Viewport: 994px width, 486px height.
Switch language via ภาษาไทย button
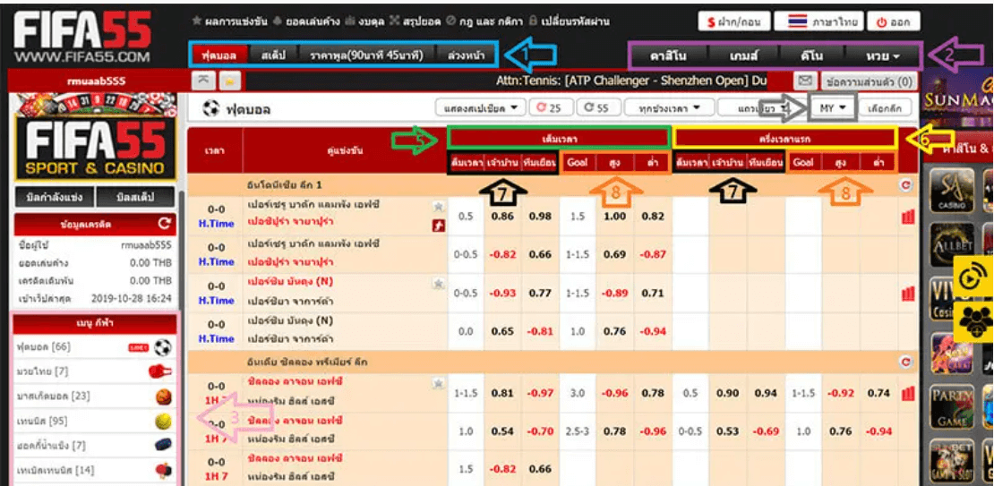(x=818, y=21)
